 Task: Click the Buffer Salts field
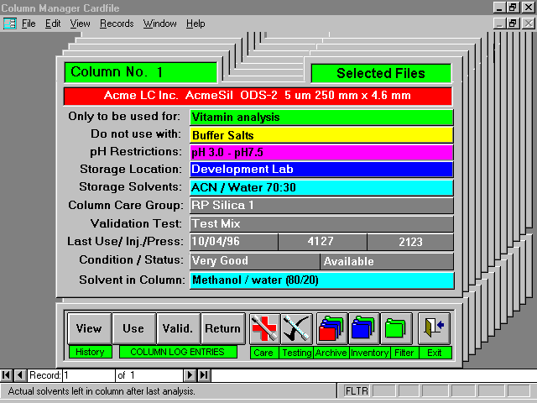(321, 135)
